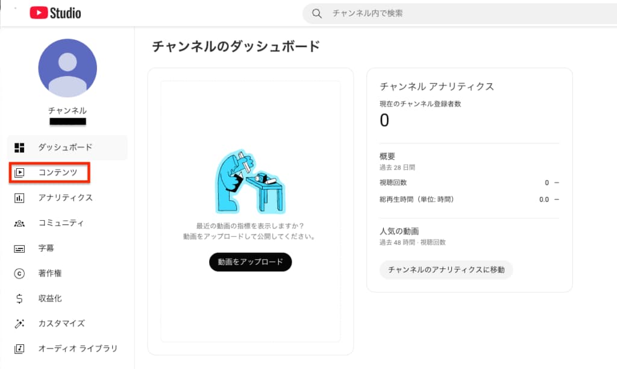Screen dimensions: 617x369
Task: Click チャンネルのアナリティクスに移動 button
Action: pyautogui.click(x=446, y=270)
